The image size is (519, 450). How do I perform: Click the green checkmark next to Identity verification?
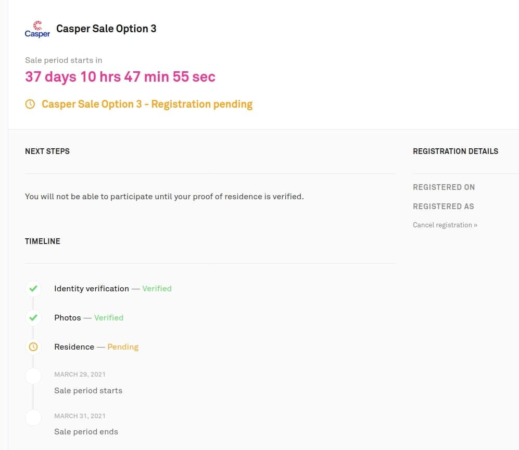[33, 289]
